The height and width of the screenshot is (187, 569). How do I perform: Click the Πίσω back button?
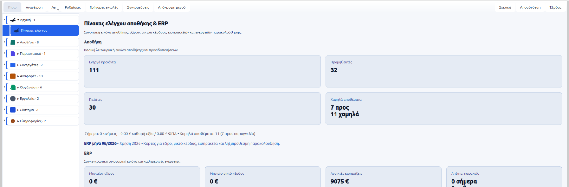tap(12, 7)
